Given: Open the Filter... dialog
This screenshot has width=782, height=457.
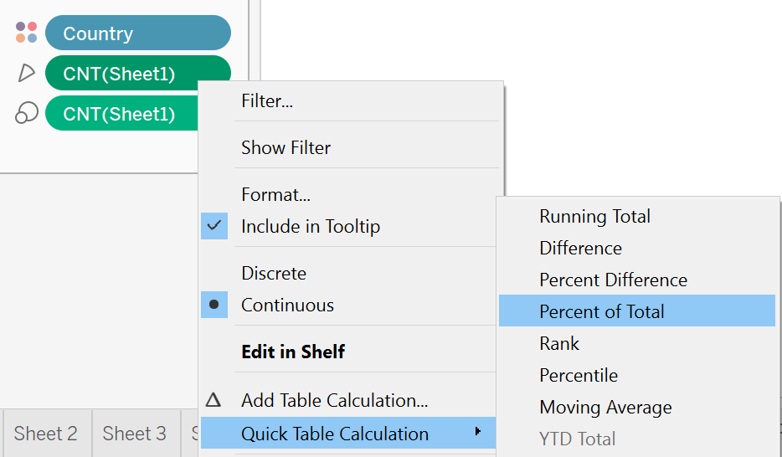Looking at the screenshot, I should [x=266, y=101].
